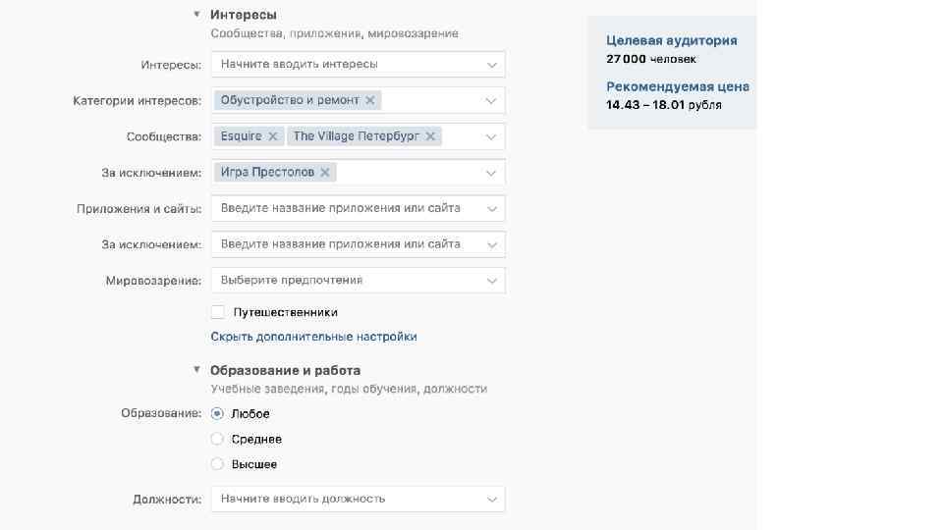Open the Сообщества dropdown arrow
943x530 pixels.
pyautogui.click(x=492, y=136)
